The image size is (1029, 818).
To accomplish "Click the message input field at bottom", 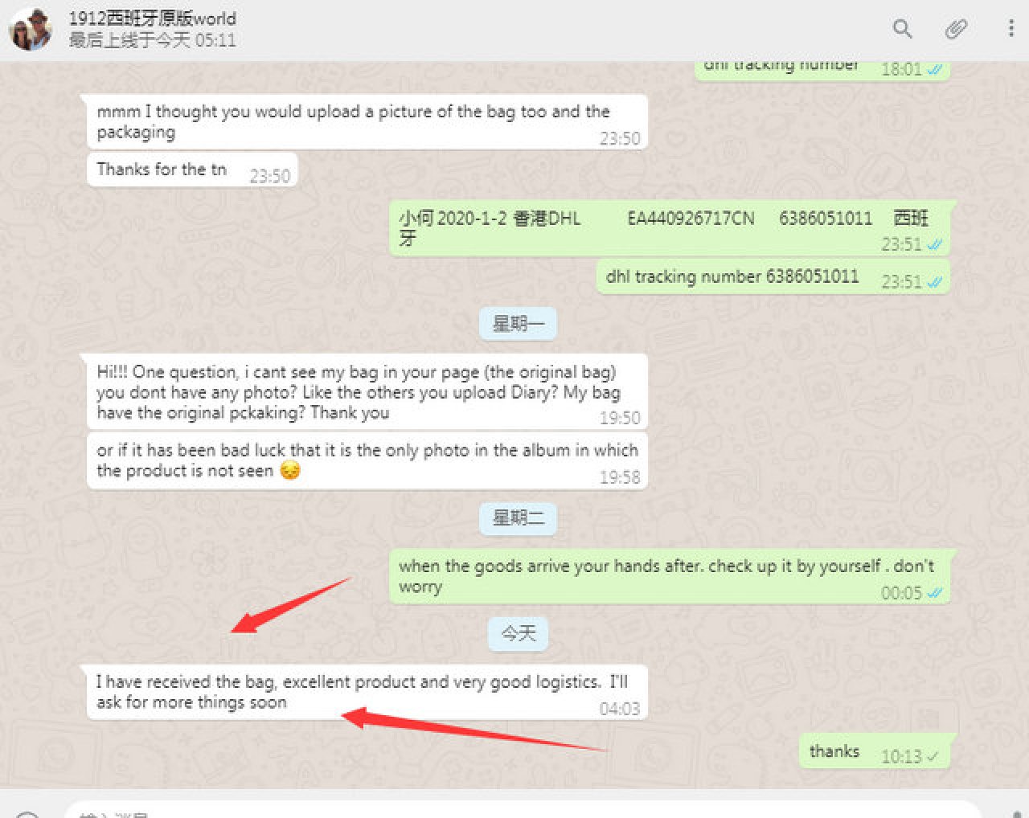I will pyautogui.click(x=523, y=810).
